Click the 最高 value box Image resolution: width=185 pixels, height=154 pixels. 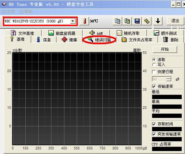(167, 107)
